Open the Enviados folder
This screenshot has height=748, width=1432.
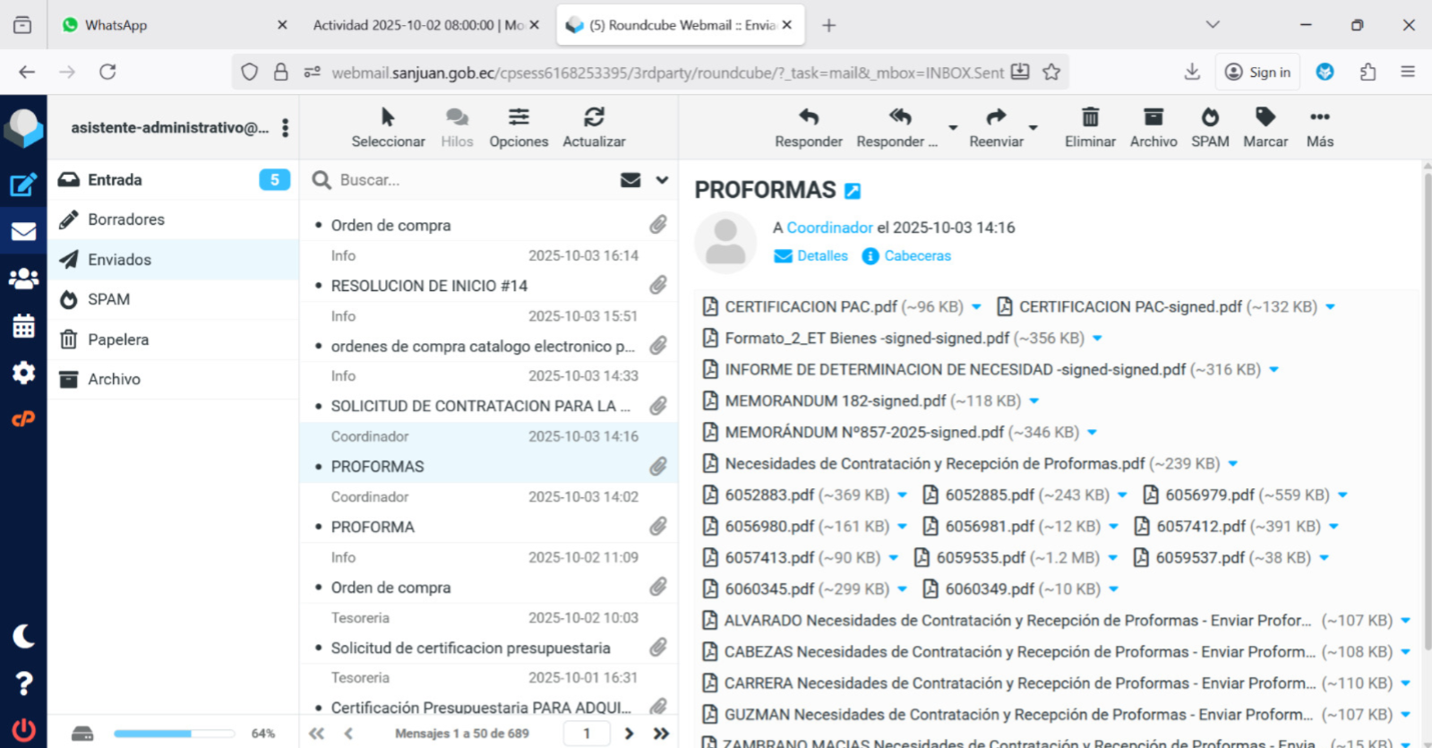click(119, 260)
